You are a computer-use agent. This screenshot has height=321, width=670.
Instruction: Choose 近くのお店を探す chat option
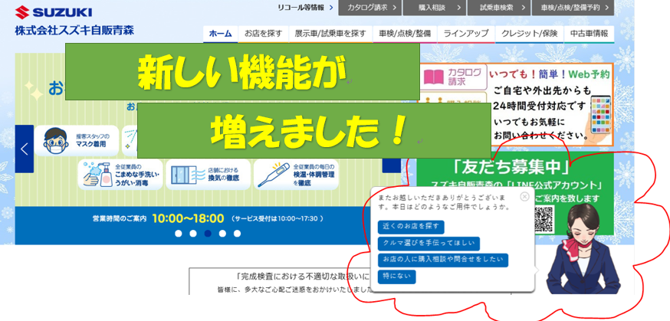pyautogui.click(x=411, y=227)
